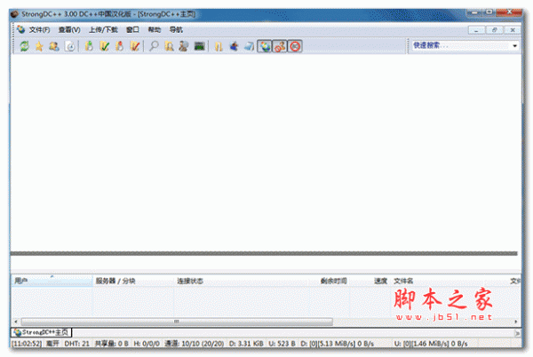Sort by 服务器 / 分块 column header

pyautogui.click(x=133, y=281)
